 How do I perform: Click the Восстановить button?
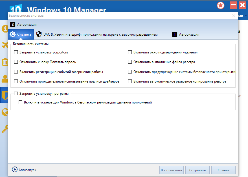172,170
